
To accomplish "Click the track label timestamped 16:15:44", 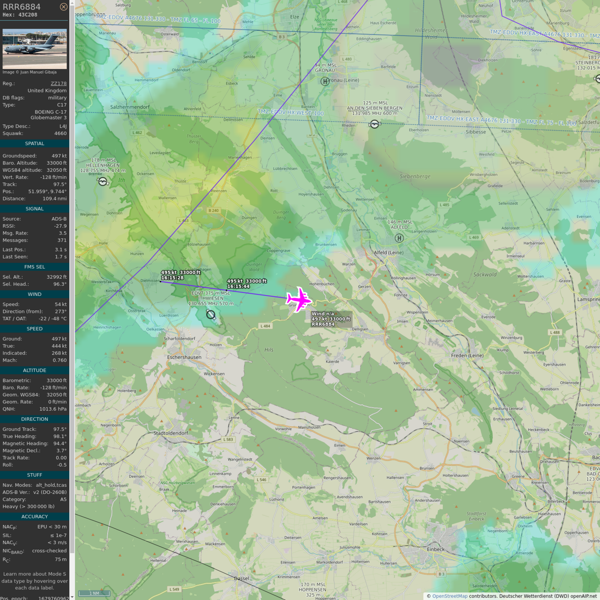I will pos(246,284).
